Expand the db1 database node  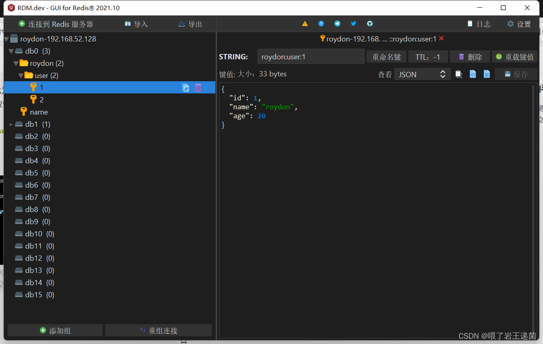(x=11, y=124)
